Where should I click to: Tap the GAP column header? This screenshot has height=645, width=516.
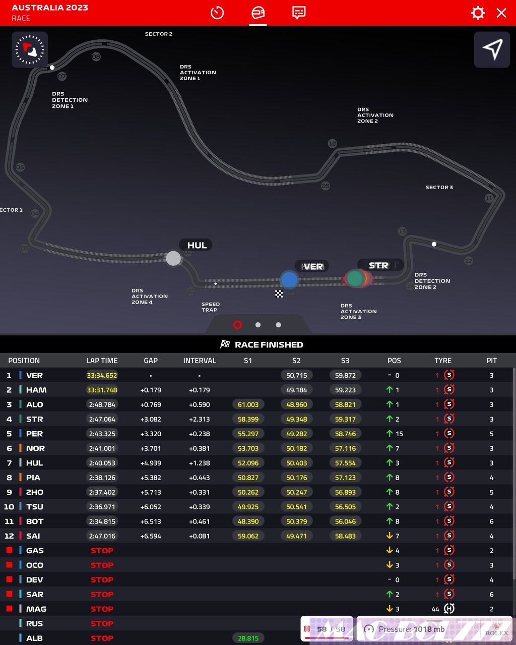[x=151, y=361]
